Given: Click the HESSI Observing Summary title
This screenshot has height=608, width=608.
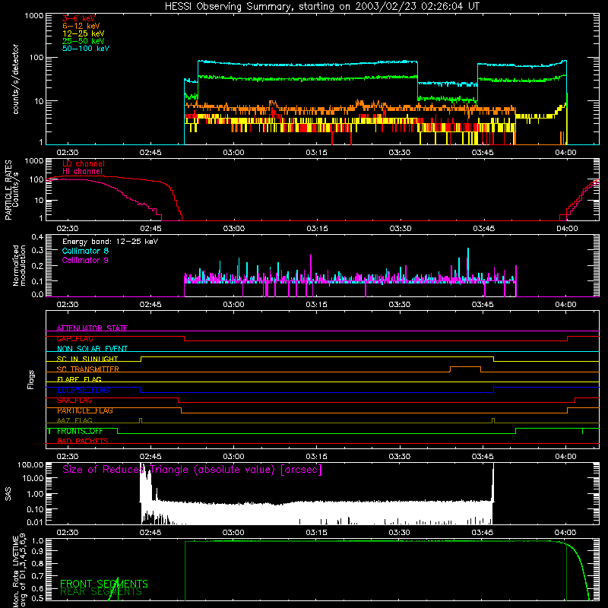Looking at the screenshot, I should [x=321, y=7].
